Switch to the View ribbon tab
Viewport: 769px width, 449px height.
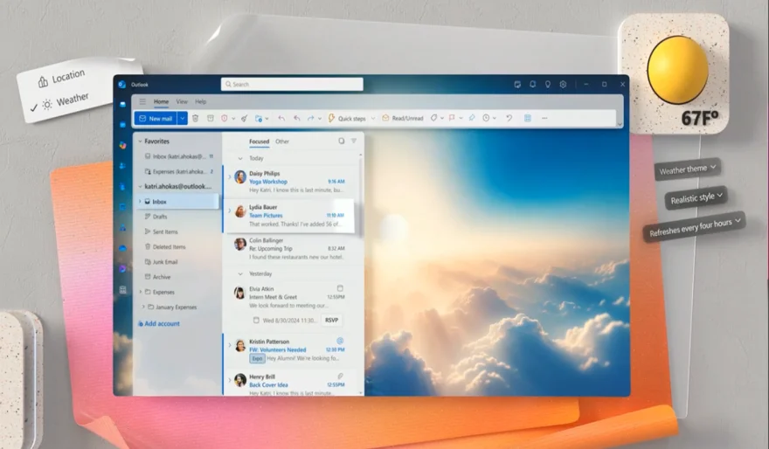[182, 101]
